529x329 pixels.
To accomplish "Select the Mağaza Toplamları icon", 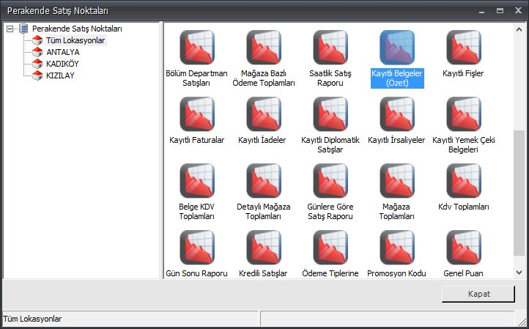I will [x=397, y=181].
